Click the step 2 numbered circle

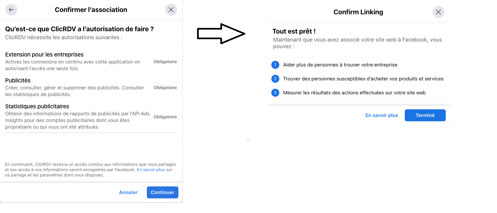click(275, 79)
